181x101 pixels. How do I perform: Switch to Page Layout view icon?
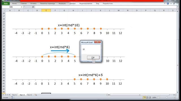point(147,98)
